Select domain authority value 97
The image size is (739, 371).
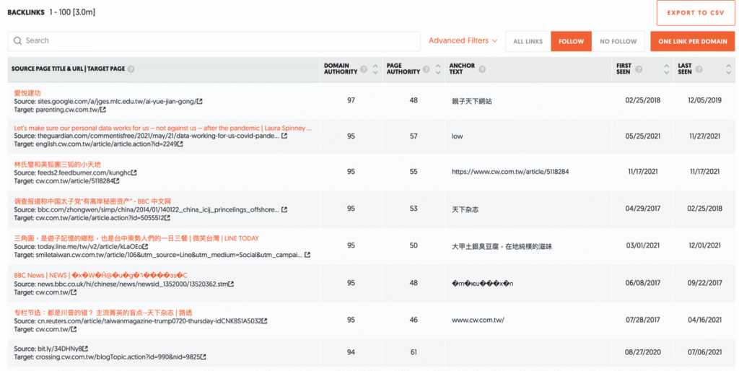pyautogui.click(x=351, y=100)
